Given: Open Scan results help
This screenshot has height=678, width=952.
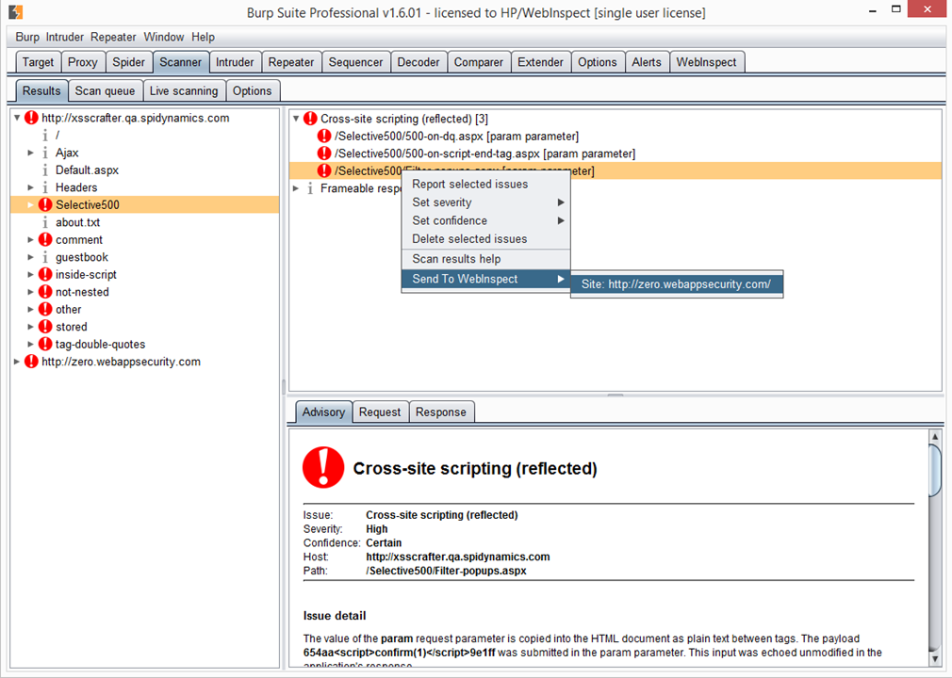Looking at the screenshot, I should (485, 259).
